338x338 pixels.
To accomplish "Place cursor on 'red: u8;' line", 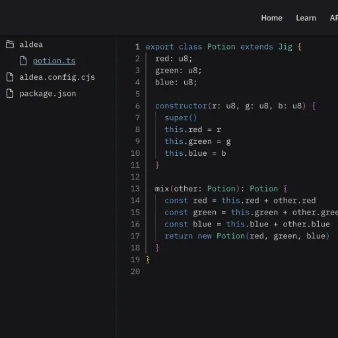I will coord(174,59).
